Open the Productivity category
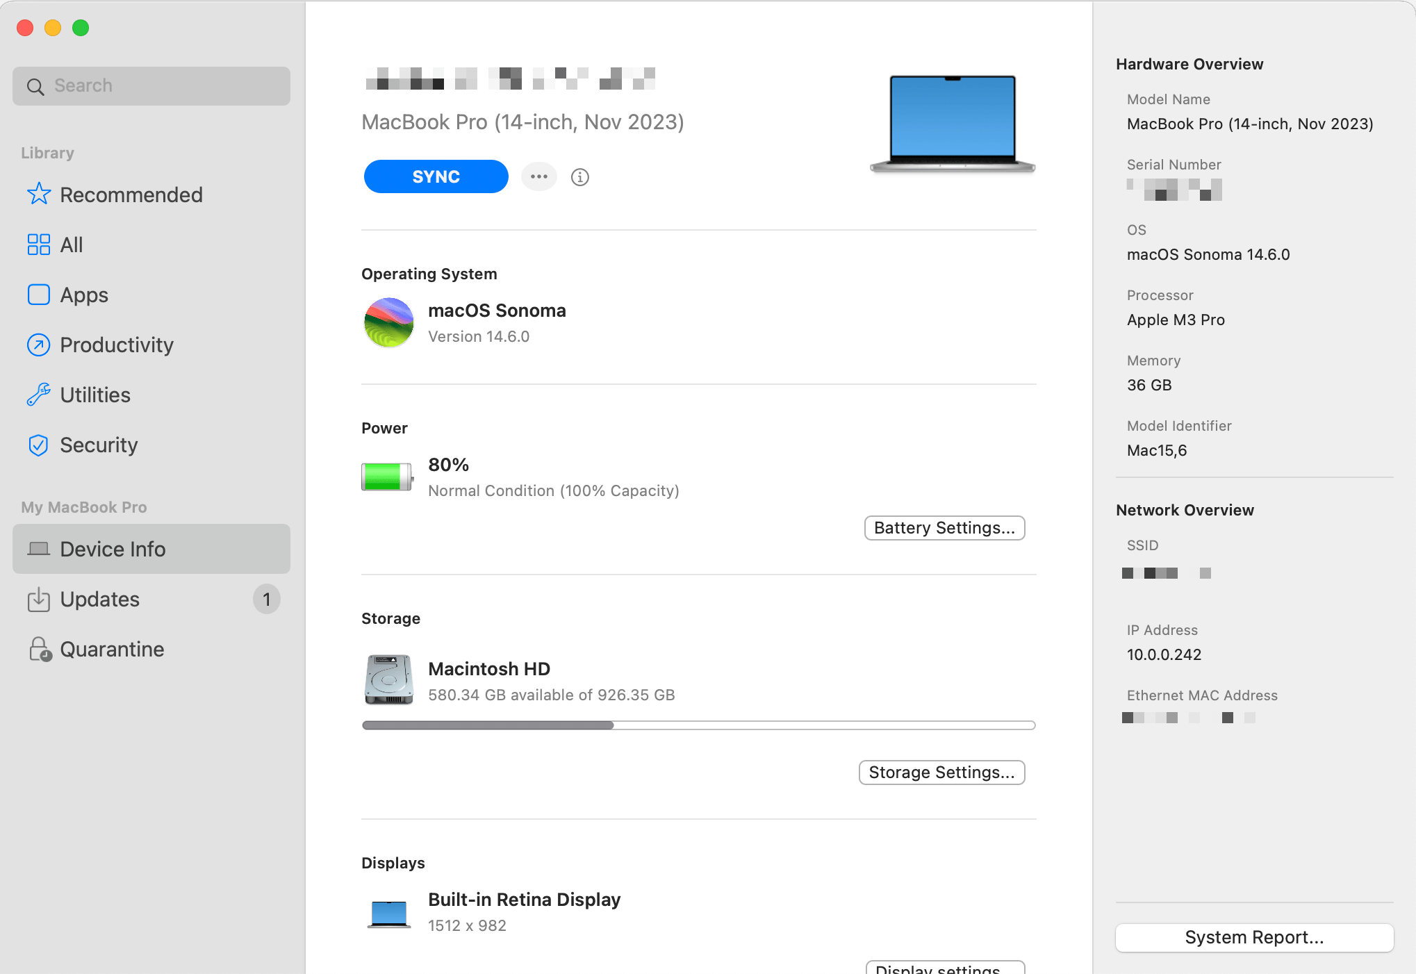1416x974 pixels. pos(151,345)
